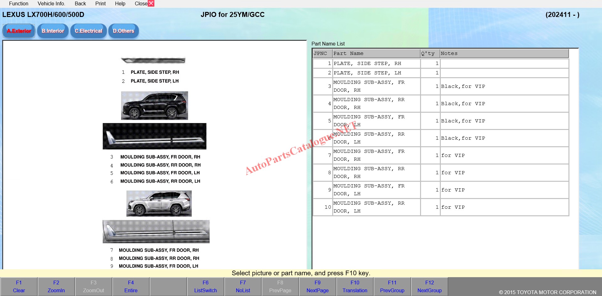The width and height of the screenshot is (602, 296).
Task: Select the A.Exterior tab
Action: pyautogui.click(x=19, y=31)
